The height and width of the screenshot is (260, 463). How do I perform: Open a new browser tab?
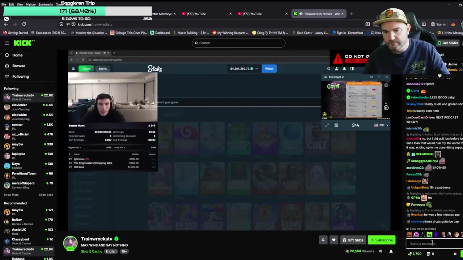(352, 14)
